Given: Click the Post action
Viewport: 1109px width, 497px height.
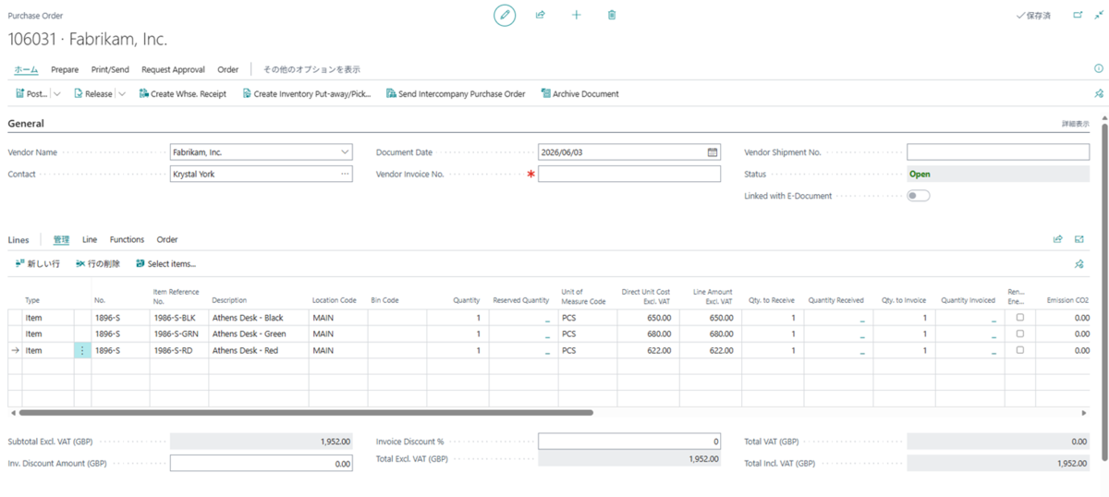Looking at the screenshot, I should click(x=30, y=93).
